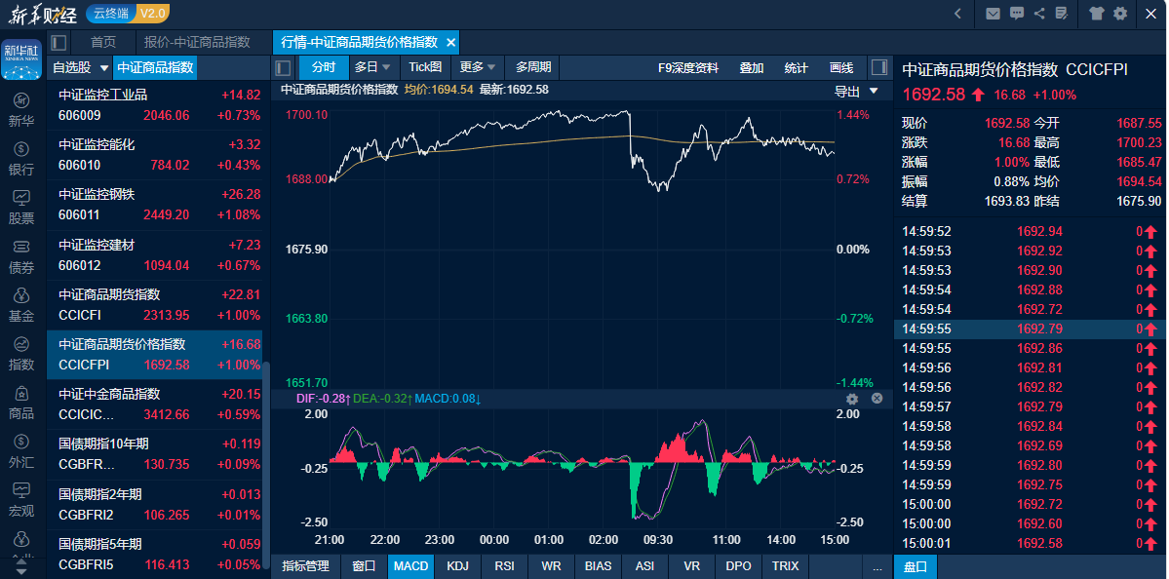Select the WR indicator
The image size is (1169, 579).
pos(551,566)
